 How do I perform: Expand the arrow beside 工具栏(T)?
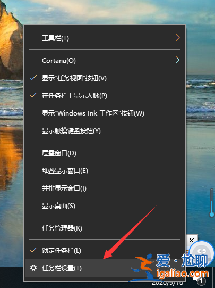click(177, 38)
